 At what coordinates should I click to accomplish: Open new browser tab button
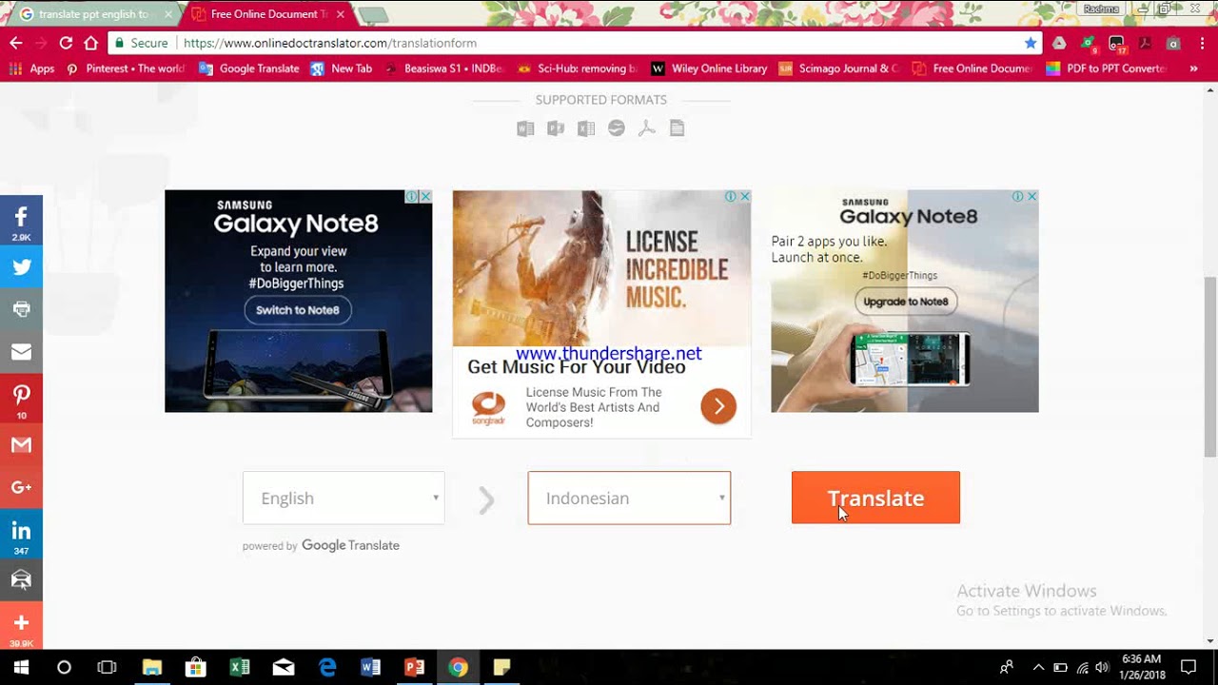372,15
